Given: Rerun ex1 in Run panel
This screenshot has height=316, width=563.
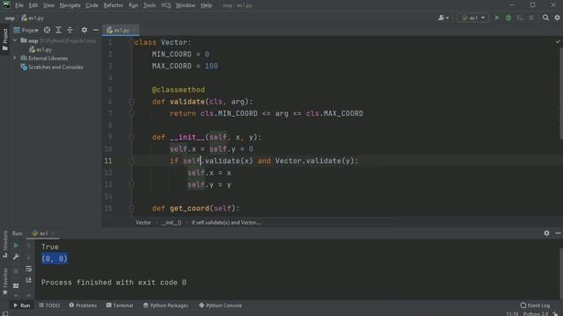Looking at the screenshot, I should point(16,246).
